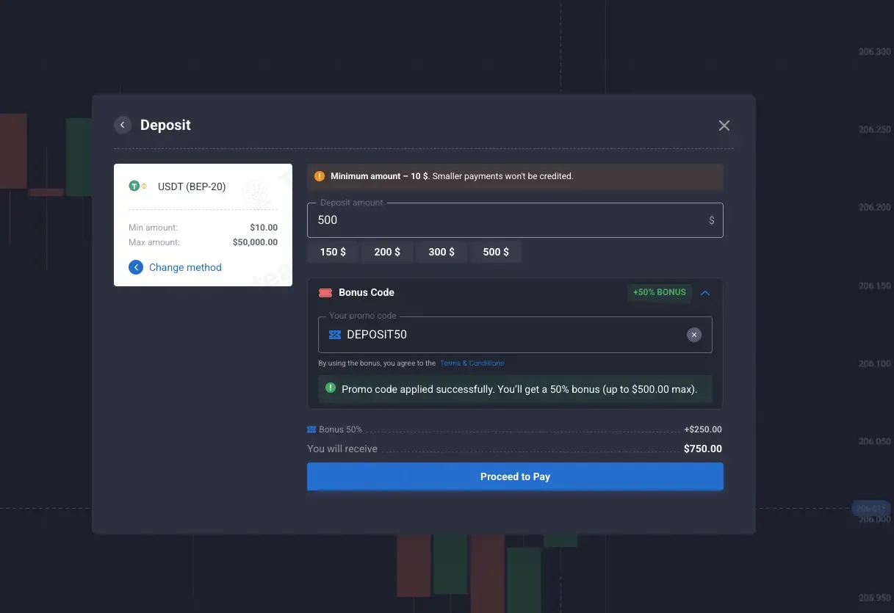Click the Bonus Code heading
The height and width of the screenshot is (613, 894).
click(x=367, y=292)
